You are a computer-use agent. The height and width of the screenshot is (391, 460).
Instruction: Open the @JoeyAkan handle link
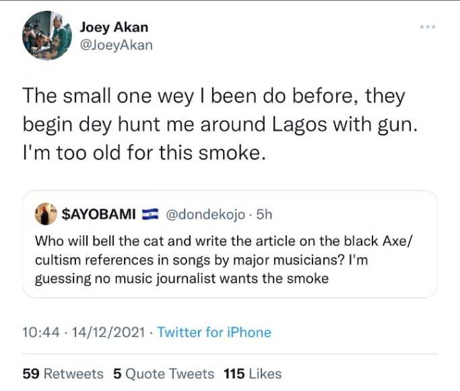coord(116,45)
